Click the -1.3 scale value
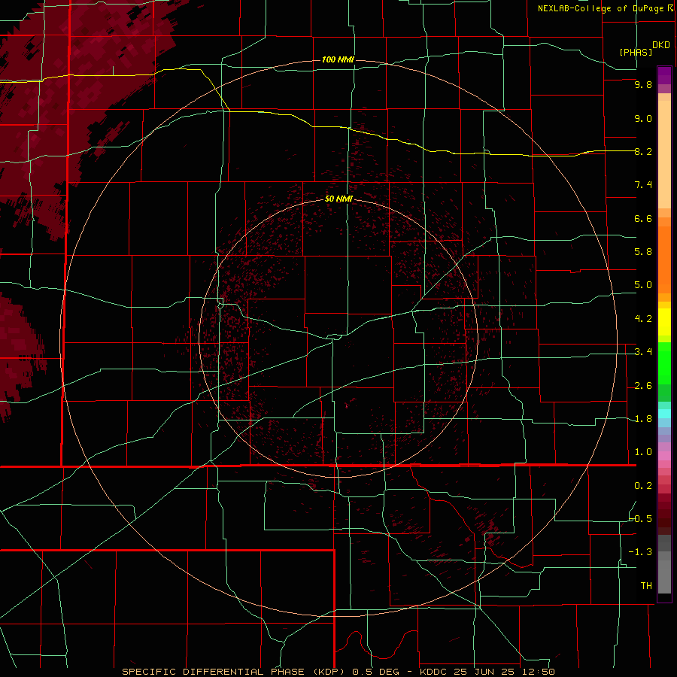 coord(640,553)
